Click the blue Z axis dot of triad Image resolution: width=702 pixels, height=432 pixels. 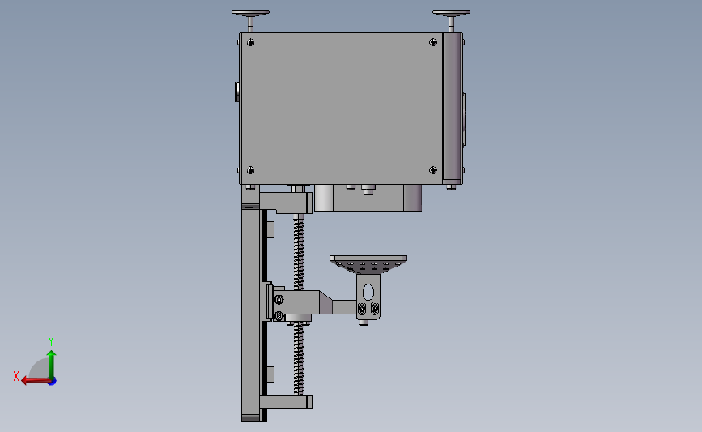(53, 382)
